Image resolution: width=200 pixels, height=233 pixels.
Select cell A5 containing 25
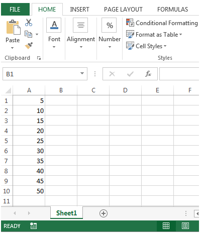click(x=29, y=141)
